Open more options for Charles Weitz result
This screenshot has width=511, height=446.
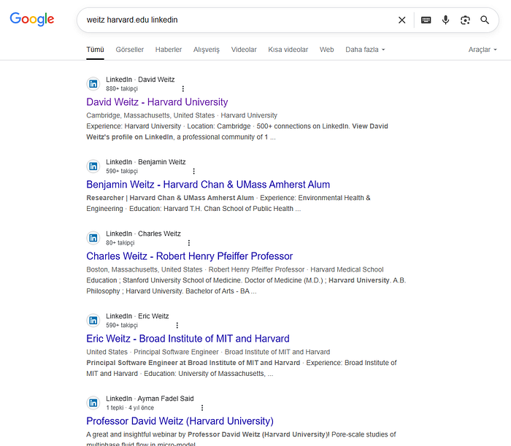click(189, 243)
